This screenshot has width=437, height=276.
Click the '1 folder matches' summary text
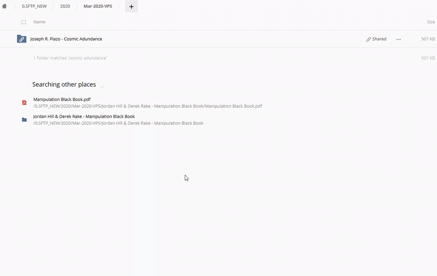click(x=70, y=58)
